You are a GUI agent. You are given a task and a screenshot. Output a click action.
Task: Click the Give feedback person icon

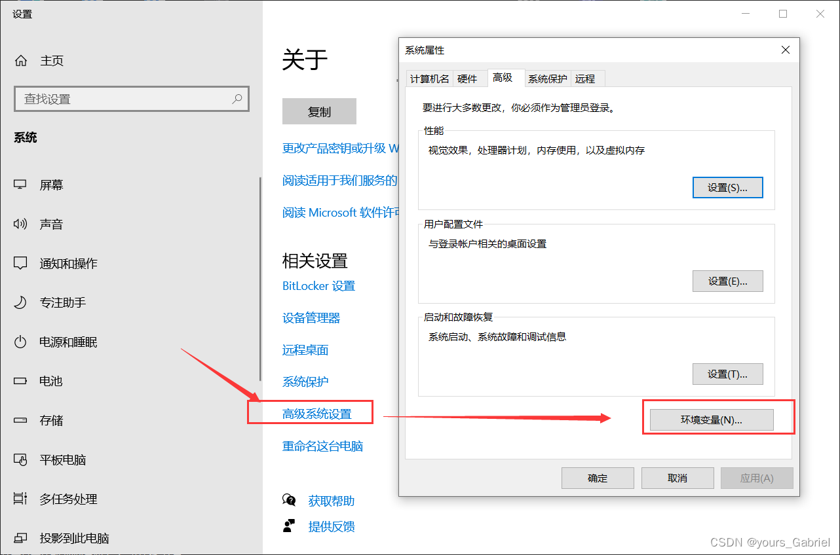coord(289,526)
